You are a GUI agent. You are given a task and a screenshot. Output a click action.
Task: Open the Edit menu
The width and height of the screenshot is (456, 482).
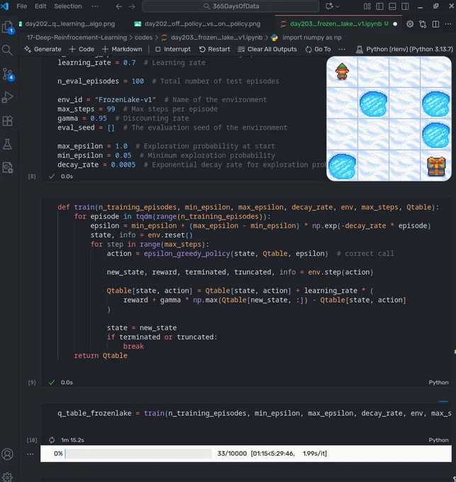click(40, 6)
